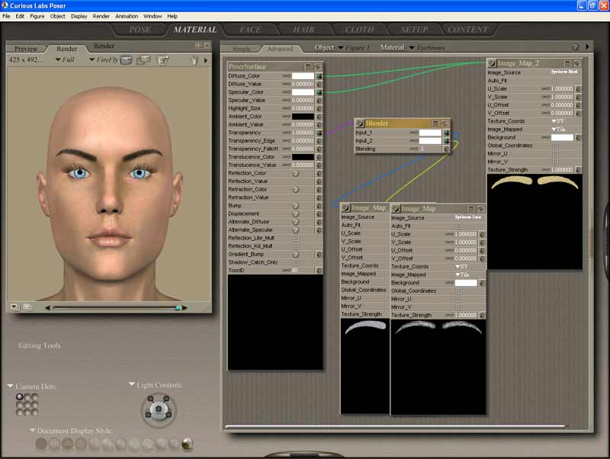The height and width of the screenshot is (459, 610).
Task: Switch to the Preview tab
Action: coord(26,48)
